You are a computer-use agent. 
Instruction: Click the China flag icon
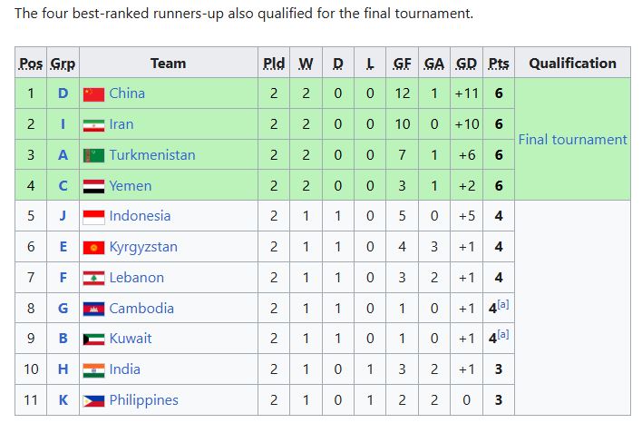tap(93, 94)
